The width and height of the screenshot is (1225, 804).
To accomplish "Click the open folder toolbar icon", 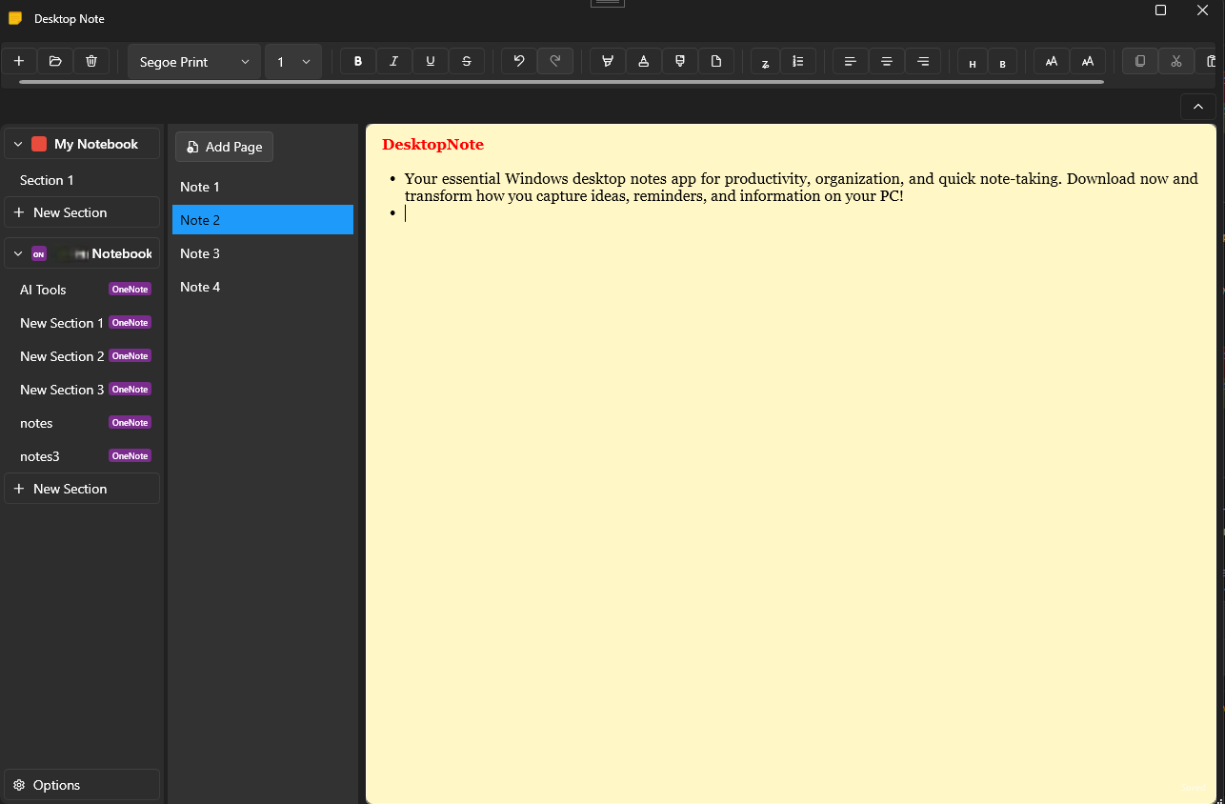I will (55, 61).
